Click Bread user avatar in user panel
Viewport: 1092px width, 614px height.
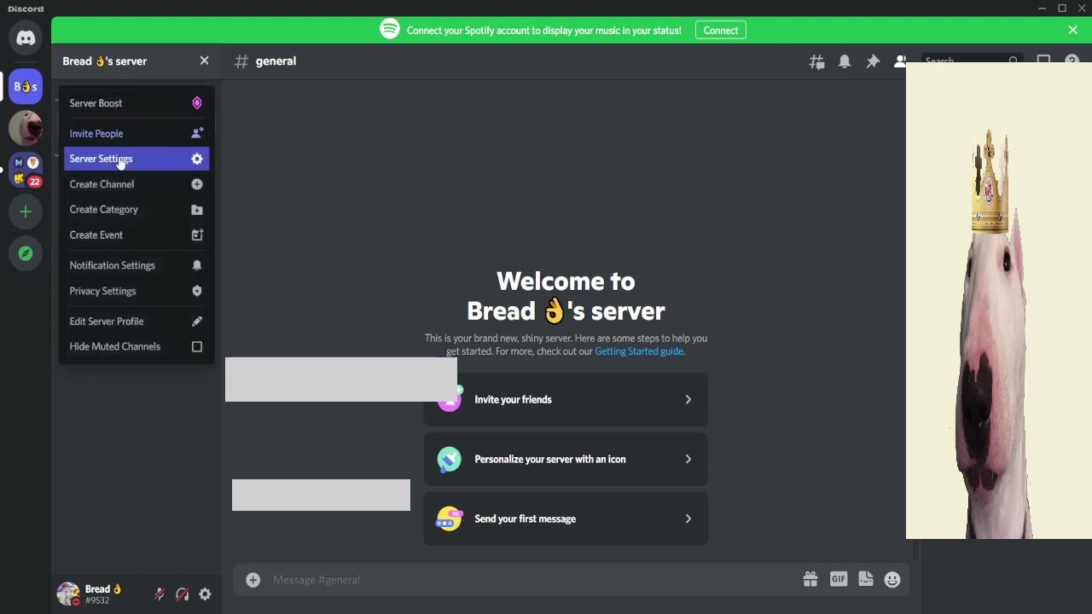68,594
